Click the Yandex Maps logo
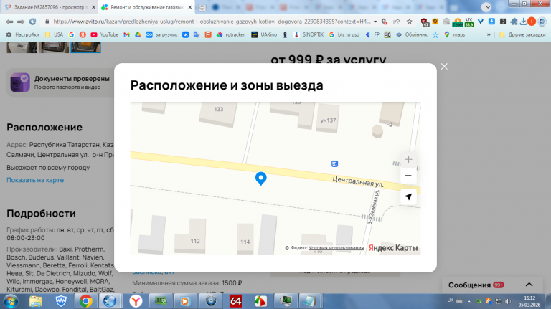This screenshot has width=551, height=309. click(x=393, y=248)
